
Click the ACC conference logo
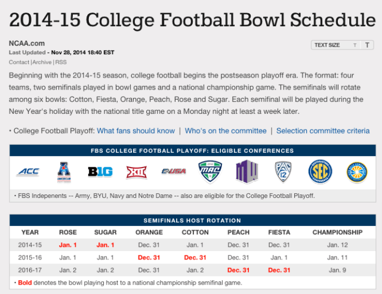pos(27,172)
